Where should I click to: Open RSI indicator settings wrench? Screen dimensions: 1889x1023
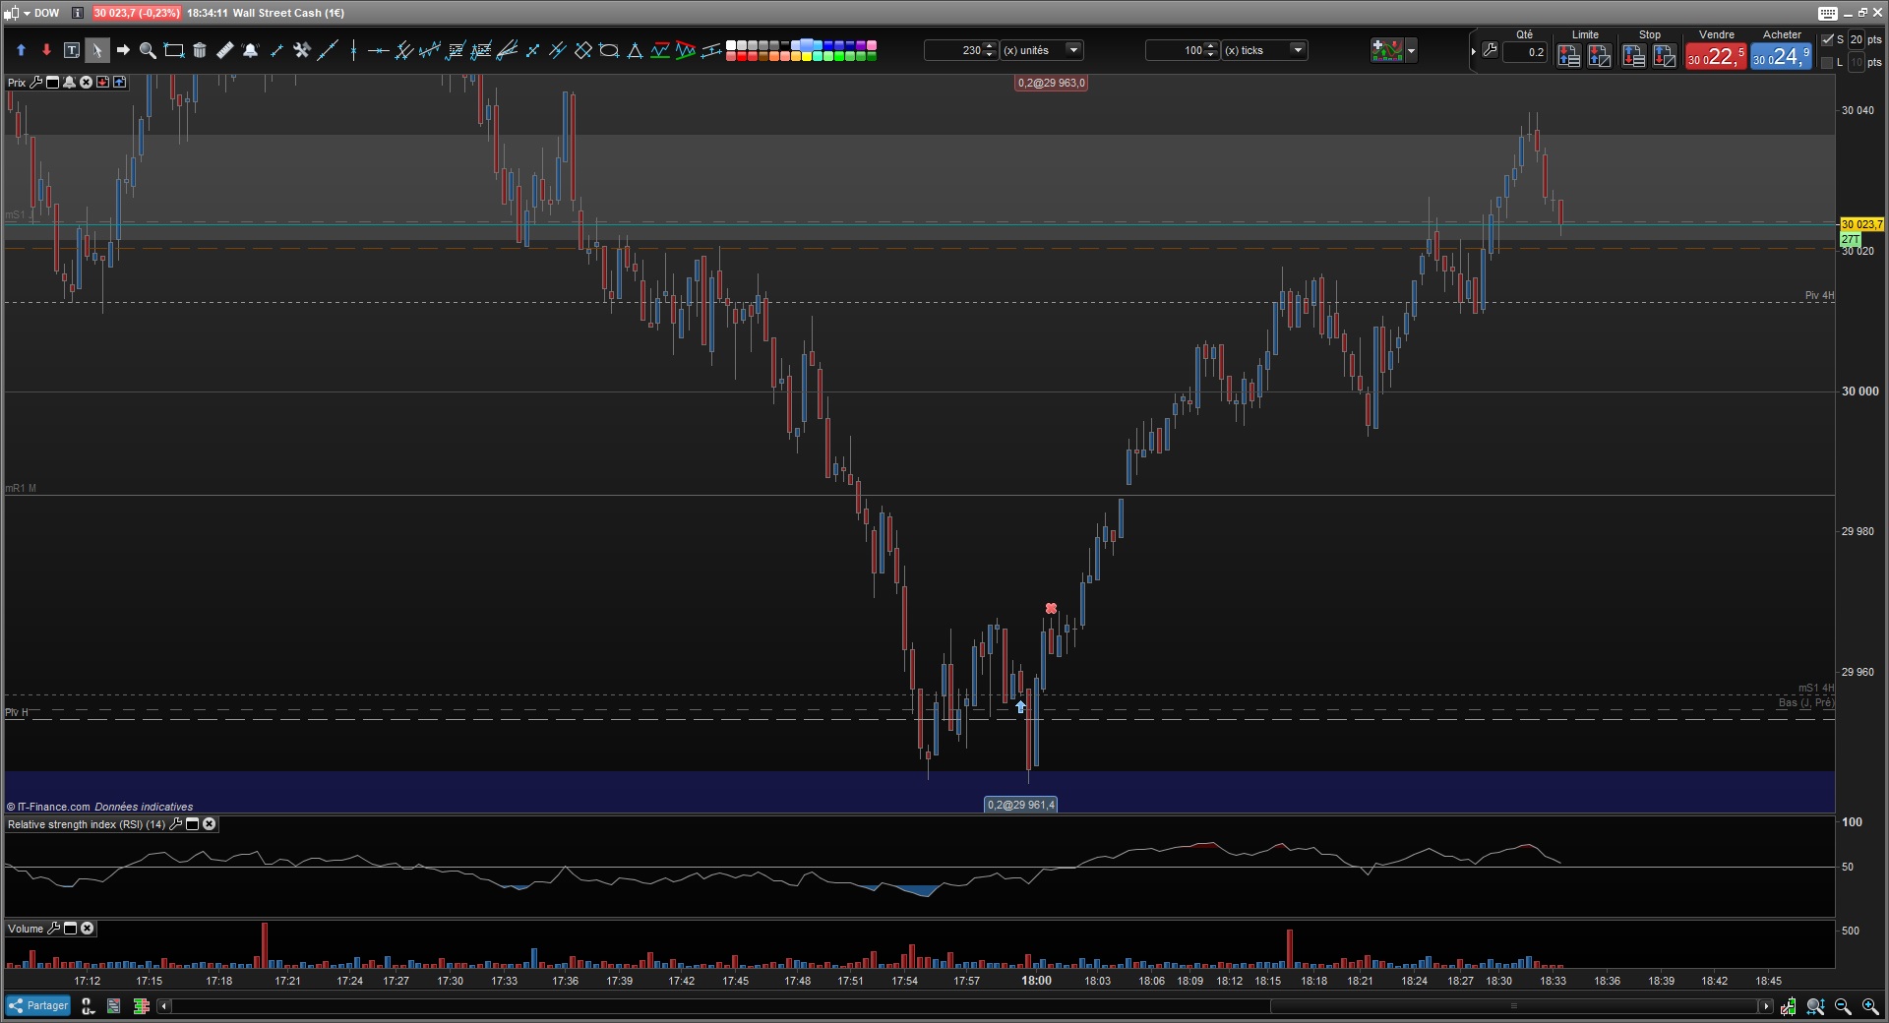pos(176,824)
